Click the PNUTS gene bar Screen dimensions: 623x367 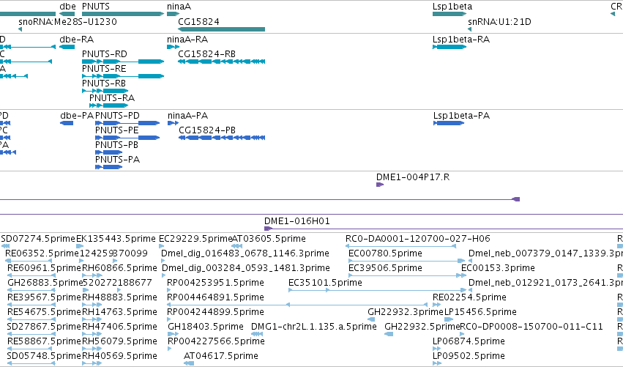click(123, 14)
